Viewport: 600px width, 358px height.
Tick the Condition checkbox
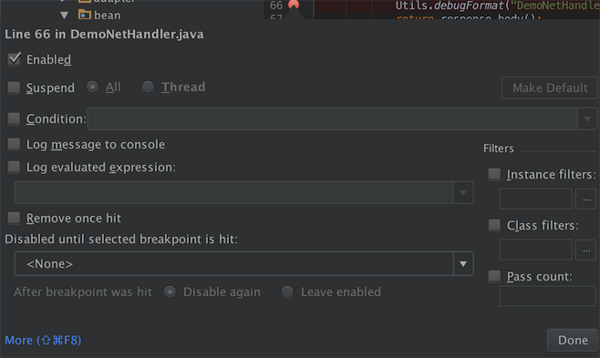point(15,118)
